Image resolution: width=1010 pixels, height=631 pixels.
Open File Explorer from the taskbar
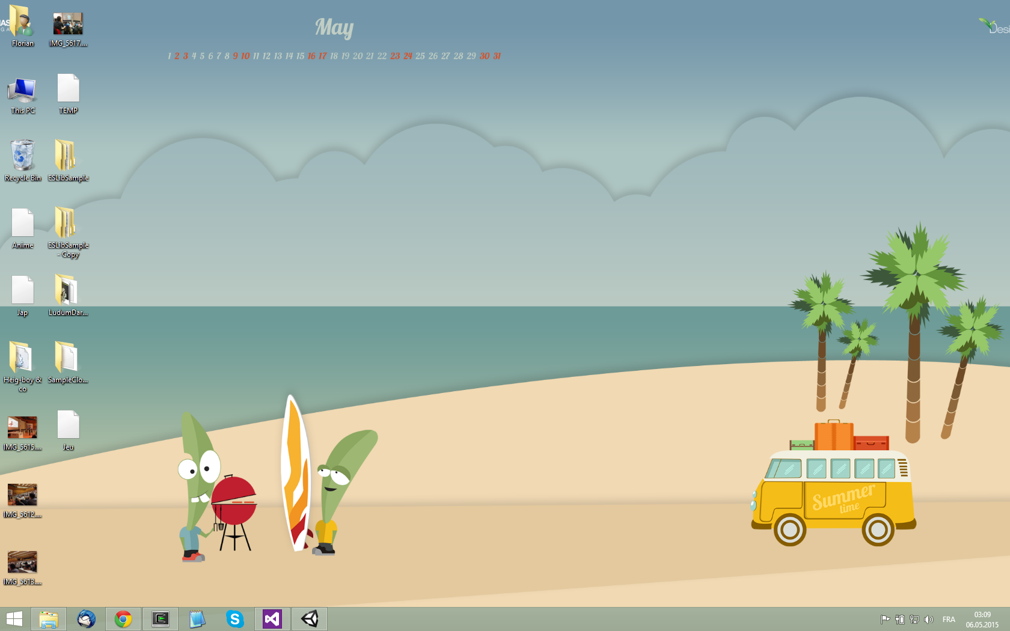tap(49, 619)
